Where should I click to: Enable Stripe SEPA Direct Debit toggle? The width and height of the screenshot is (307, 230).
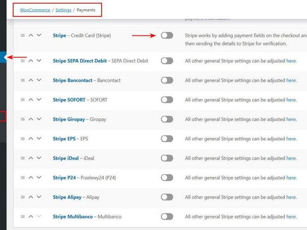(x=167, y=61)
